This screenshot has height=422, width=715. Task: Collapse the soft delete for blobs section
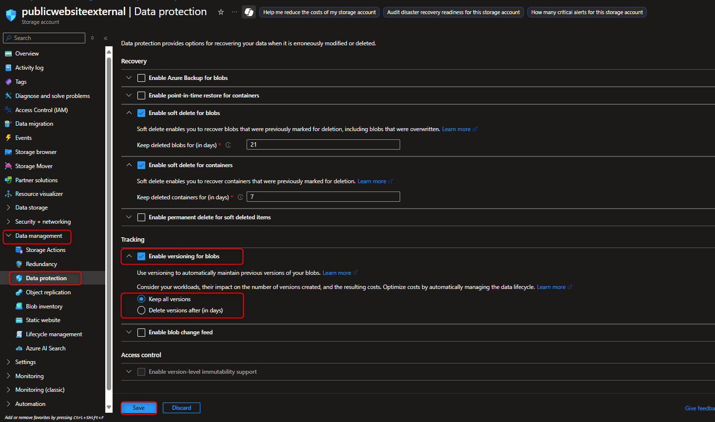tap(129, 113)
